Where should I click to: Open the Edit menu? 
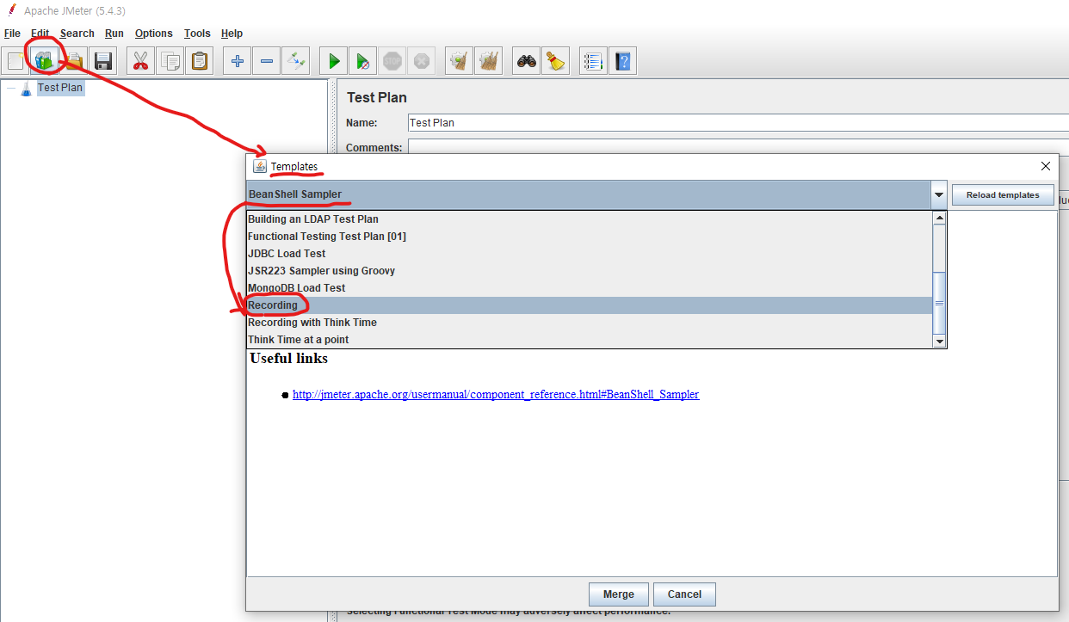pyautogui.click(x=40, y=34)
